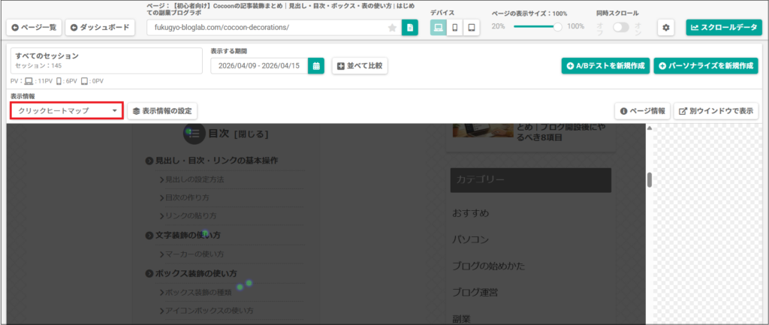Image resolution: width=769 pixels, height=325 pixels.
Task: Click A/Bテストを新規作成 button
Action: [x=605, y=66]
